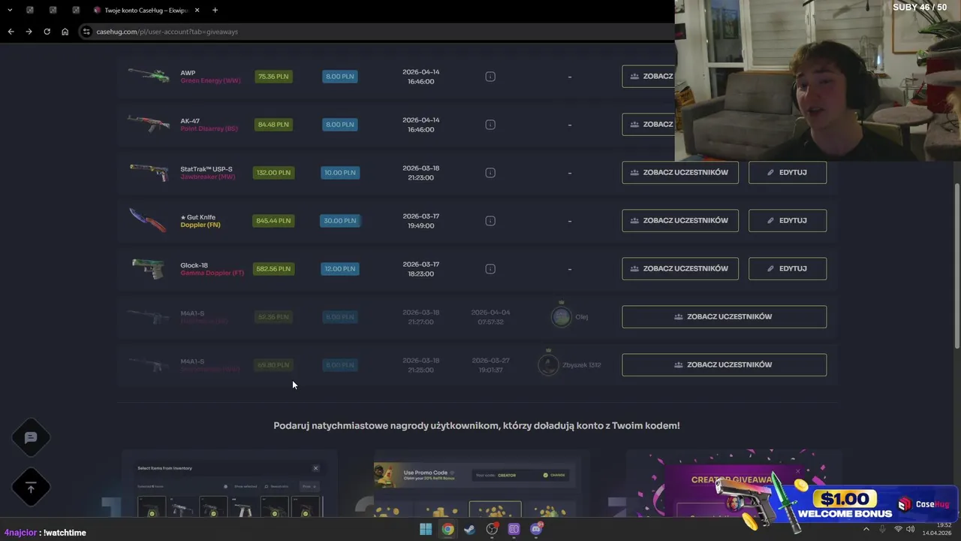The image size is (961, 541).
Task: Switch to the third pinned browser tab
Action: tap(76, 11)
